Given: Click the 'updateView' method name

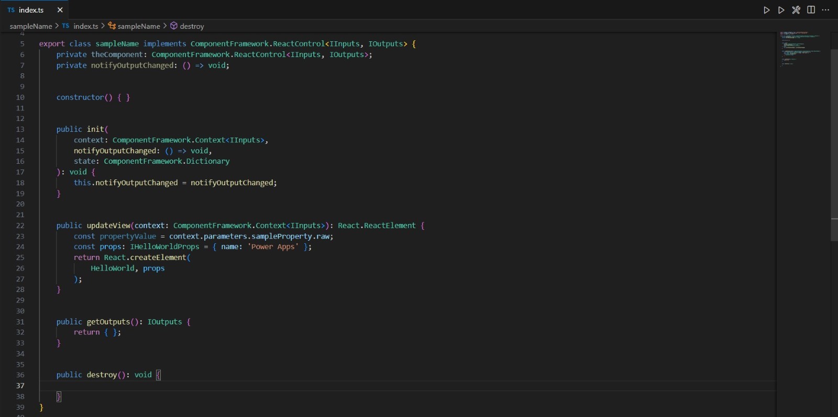Looking at the screenshot, I should point(108,226).
